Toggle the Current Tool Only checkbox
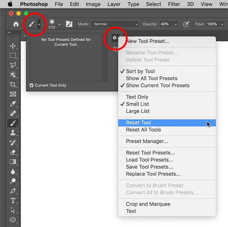 pos(31,85)
